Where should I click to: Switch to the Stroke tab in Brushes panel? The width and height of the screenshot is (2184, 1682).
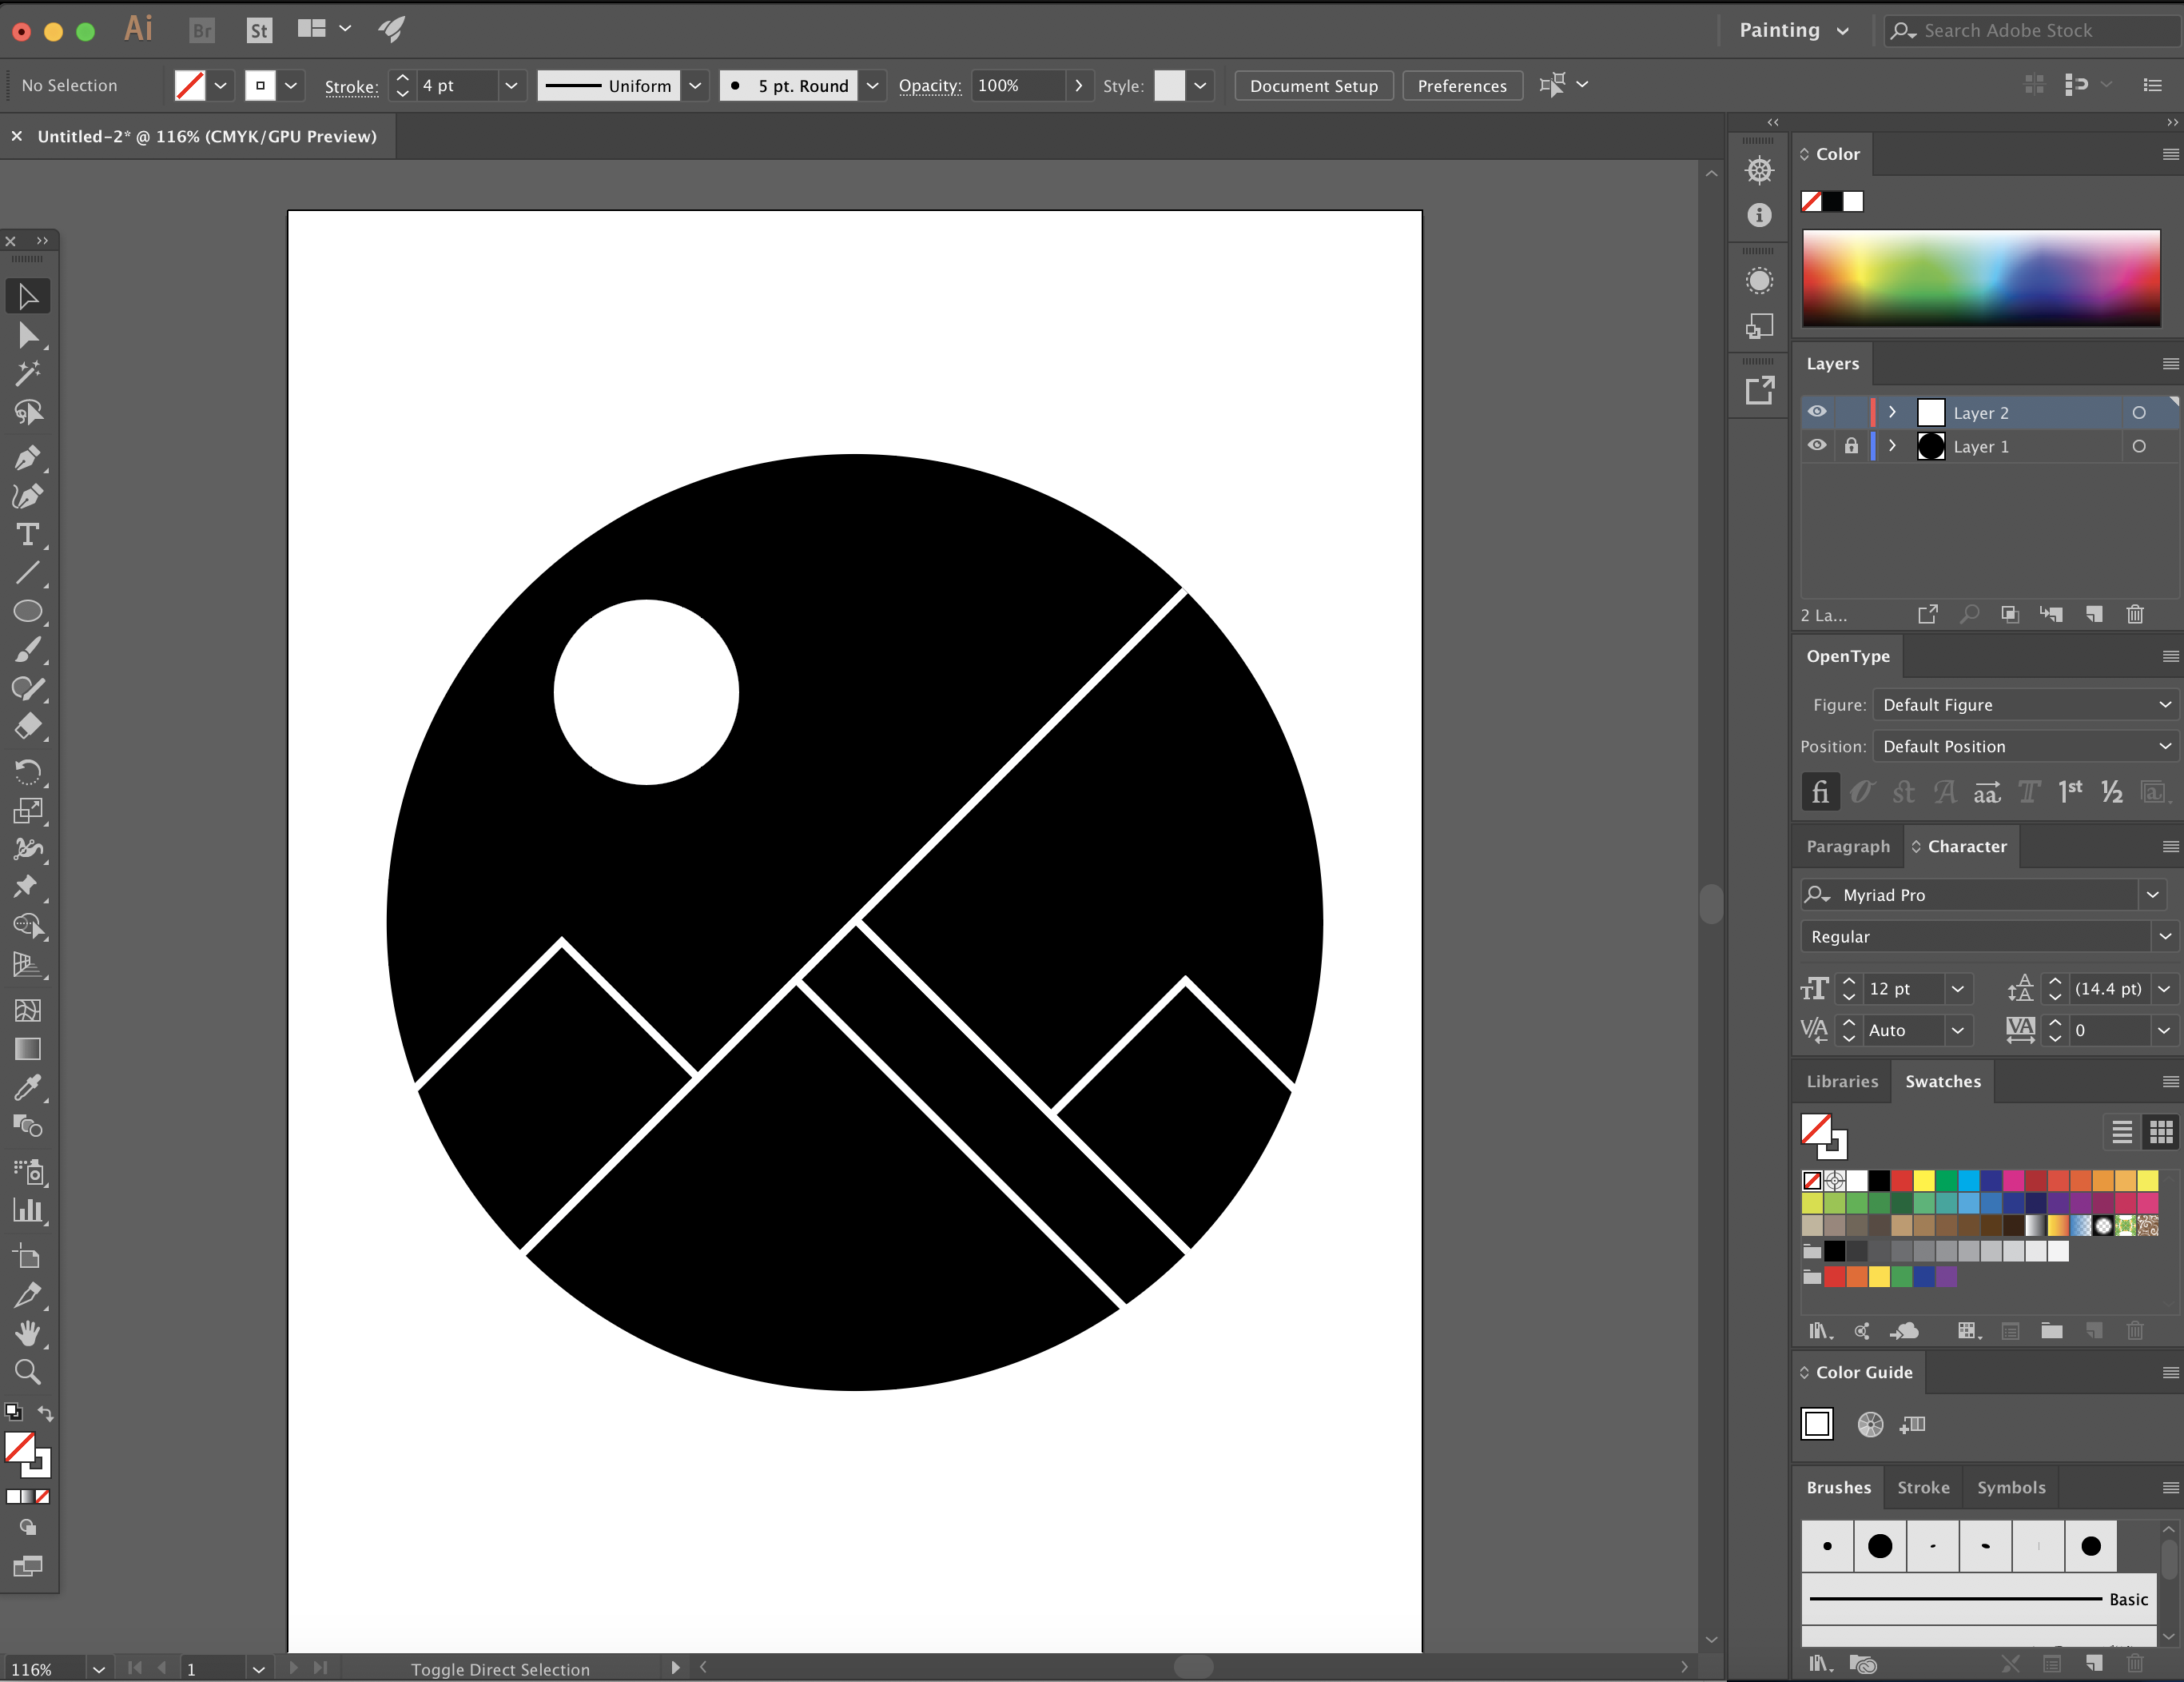click(x=1922, y=1488)
